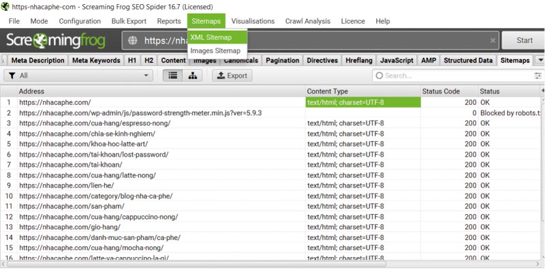Switch to the Structured Data tab
The height and width of the screenshot is (270, 545).
tap(468, 60)
